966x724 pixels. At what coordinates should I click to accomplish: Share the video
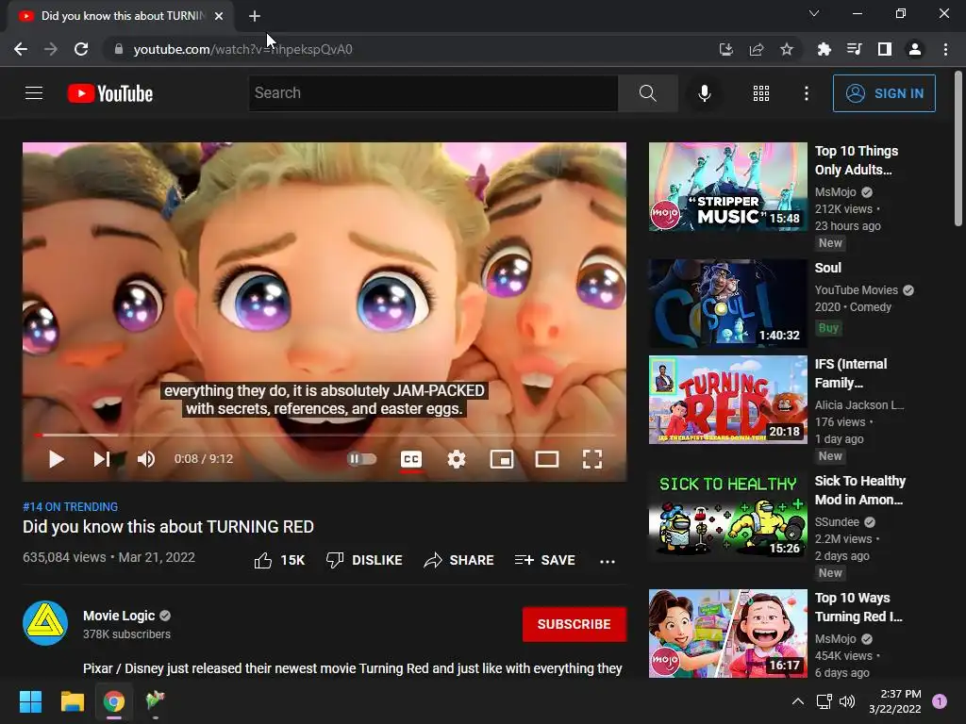[x=459, y=560]
